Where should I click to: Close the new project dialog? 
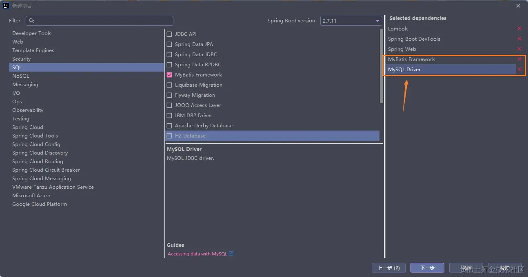(518, 6)
